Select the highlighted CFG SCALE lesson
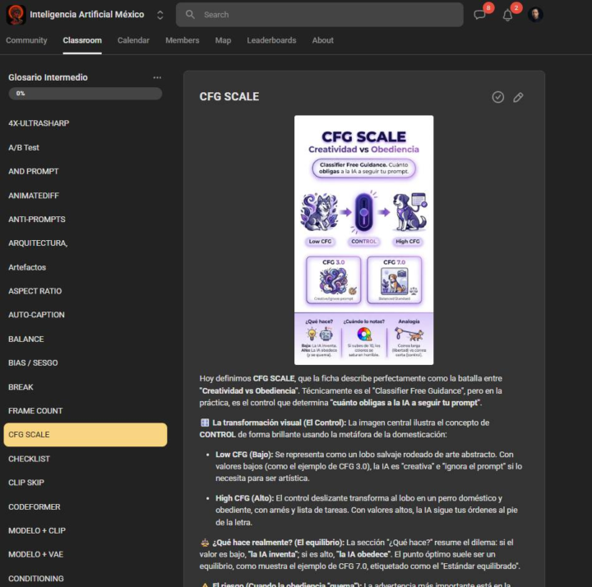 [x=86, y=434]
